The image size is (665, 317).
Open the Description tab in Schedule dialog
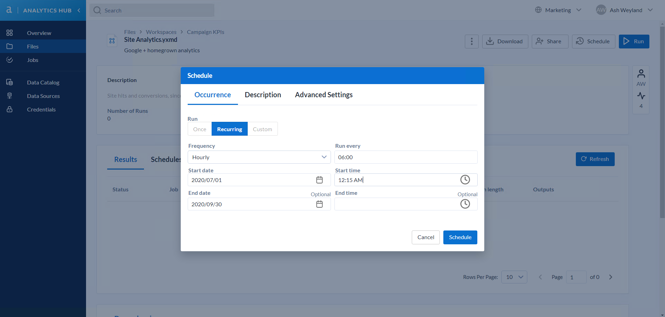[263, 94]
